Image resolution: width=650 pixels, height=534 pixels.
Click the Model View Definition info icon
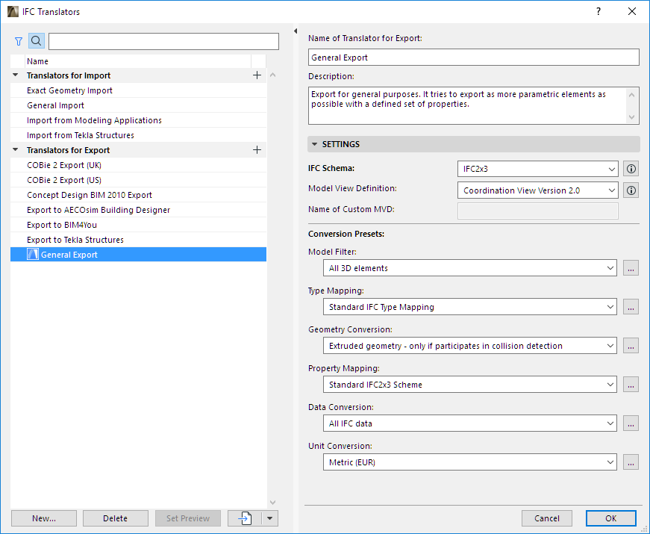tap(631, 190)
